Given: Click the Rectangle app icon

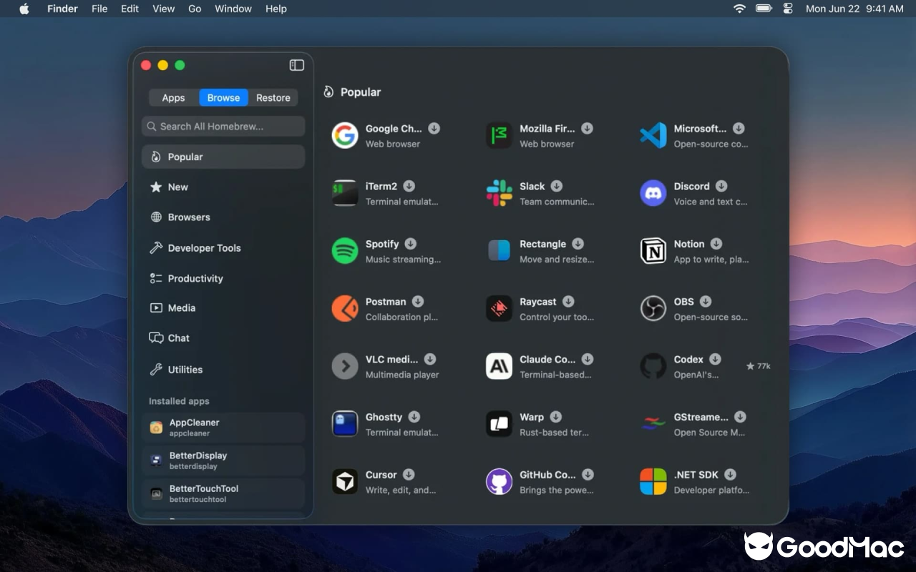Looking at the screenshot, I should tap(499, 251).
